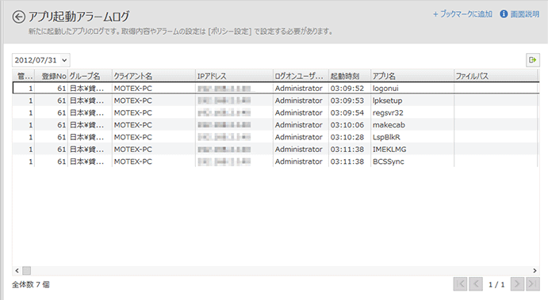Viewport: 548px width, 300px height.
Task: Click the group name in the lpksetup row
Action: point(86,101)
